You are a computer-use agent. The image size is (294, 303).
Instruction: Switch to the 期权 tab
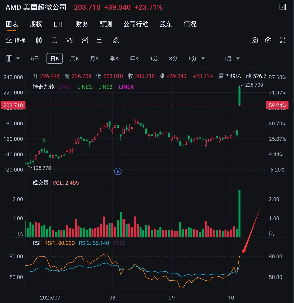coord(36,24)
